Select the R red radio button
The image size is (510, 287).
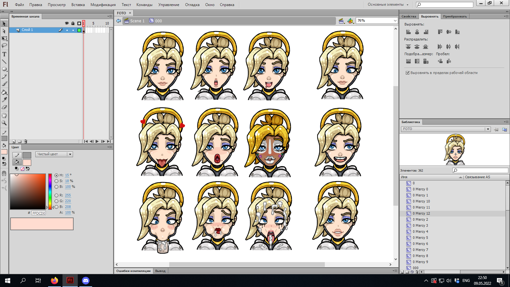pos(56,195)
